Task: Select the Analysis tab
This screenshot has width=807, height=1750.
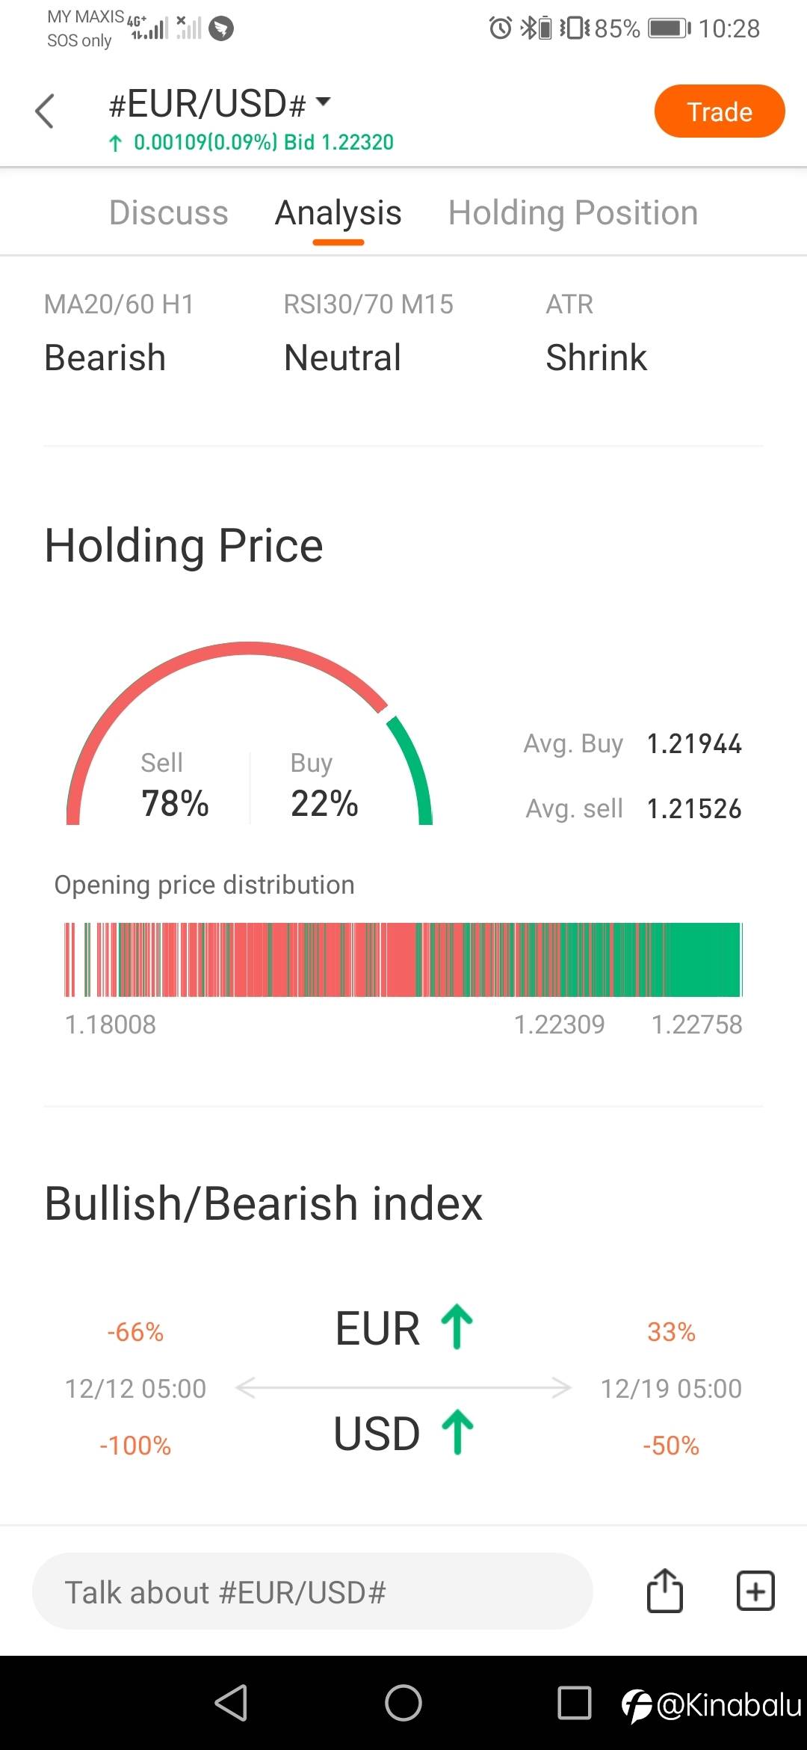Action: click(338, 212)
